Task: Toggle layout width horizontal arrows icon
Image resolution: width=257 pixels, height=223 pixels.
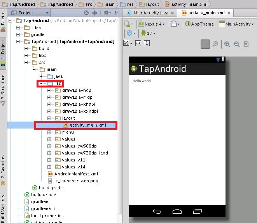Action: click(138, 43)
